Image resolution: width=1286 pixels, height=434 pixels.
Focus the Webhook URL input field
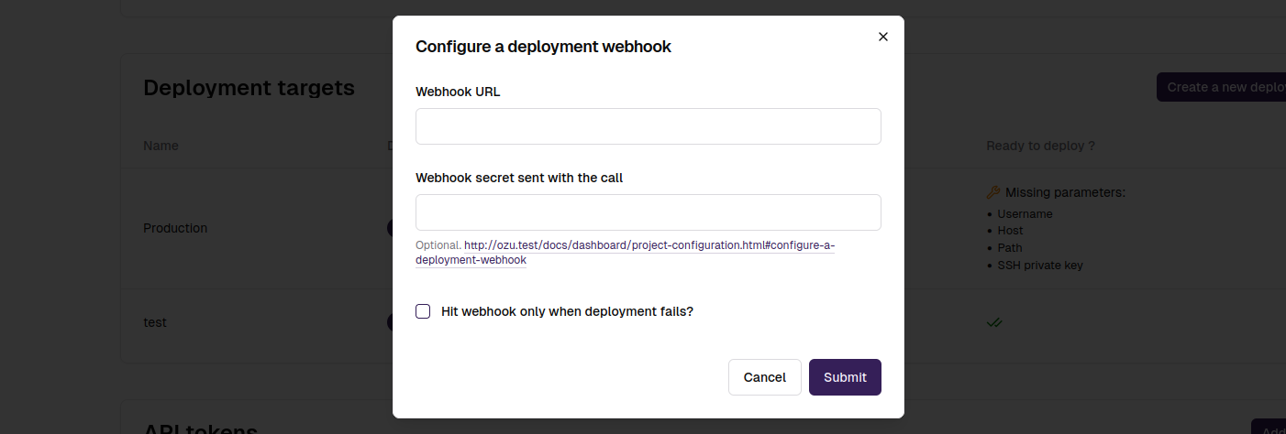pyautogui.click(x=649, y=126)
